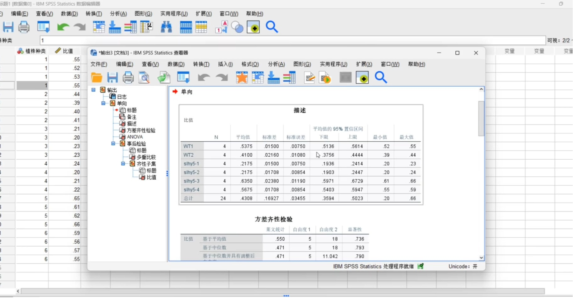Click the open folder icon in viewer toolbar

pyautogui.click(x=97, y=77)
